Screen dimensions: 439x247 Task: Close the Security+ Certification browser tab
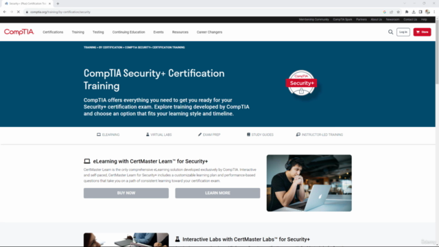[x=49, y=3]
